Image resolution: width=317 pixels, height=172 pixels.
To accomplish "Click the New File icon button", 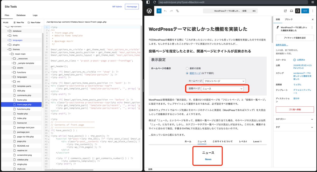I will pos(14,23).
